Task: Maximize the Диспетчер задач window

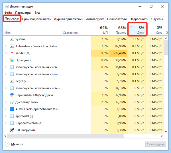Action: click(x=151, y=6)
